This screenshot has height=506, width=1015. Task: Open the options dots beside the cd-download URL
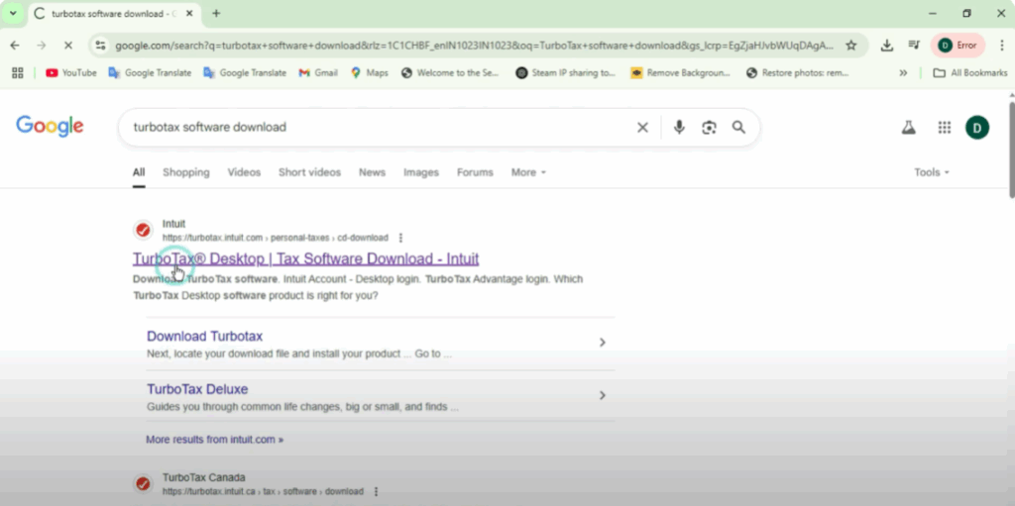pyautogui.click(x=400, y=238)
